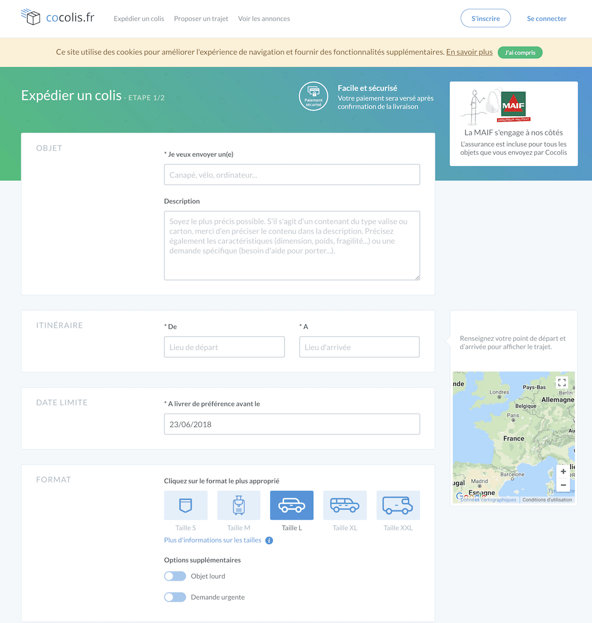Image resolution: width=592 pixels, height=623 pixels.
Task: Accept cookies with J'ai compris
Action: 520,52
